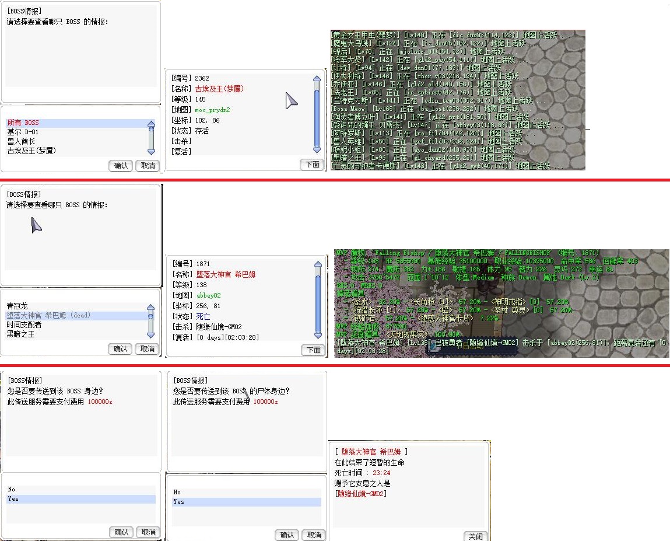Choose 时间支配者 in the boss list
Viewport: 670px width, 541px height.
click(24, 325)
